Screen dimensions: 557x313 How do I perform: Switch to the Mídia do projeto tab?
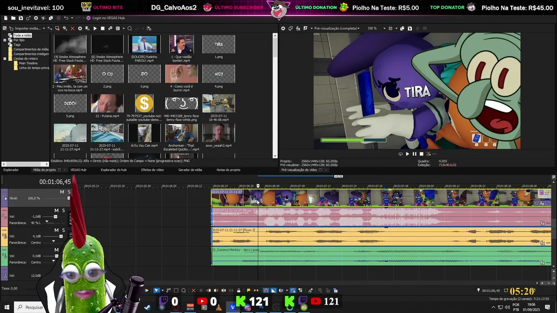(44, 170)
